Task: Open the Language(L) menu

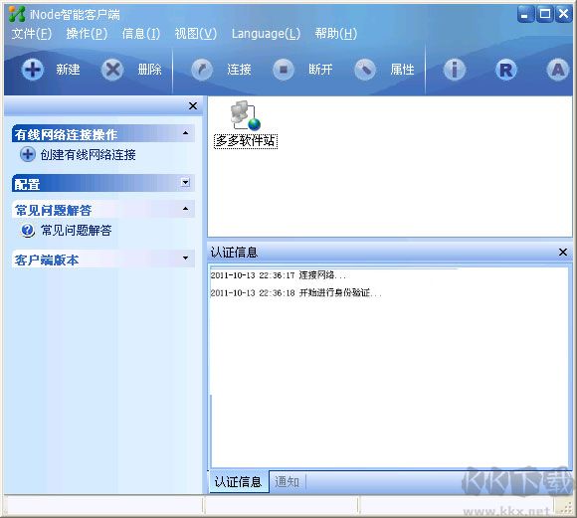Action: [x=266, y=34]
